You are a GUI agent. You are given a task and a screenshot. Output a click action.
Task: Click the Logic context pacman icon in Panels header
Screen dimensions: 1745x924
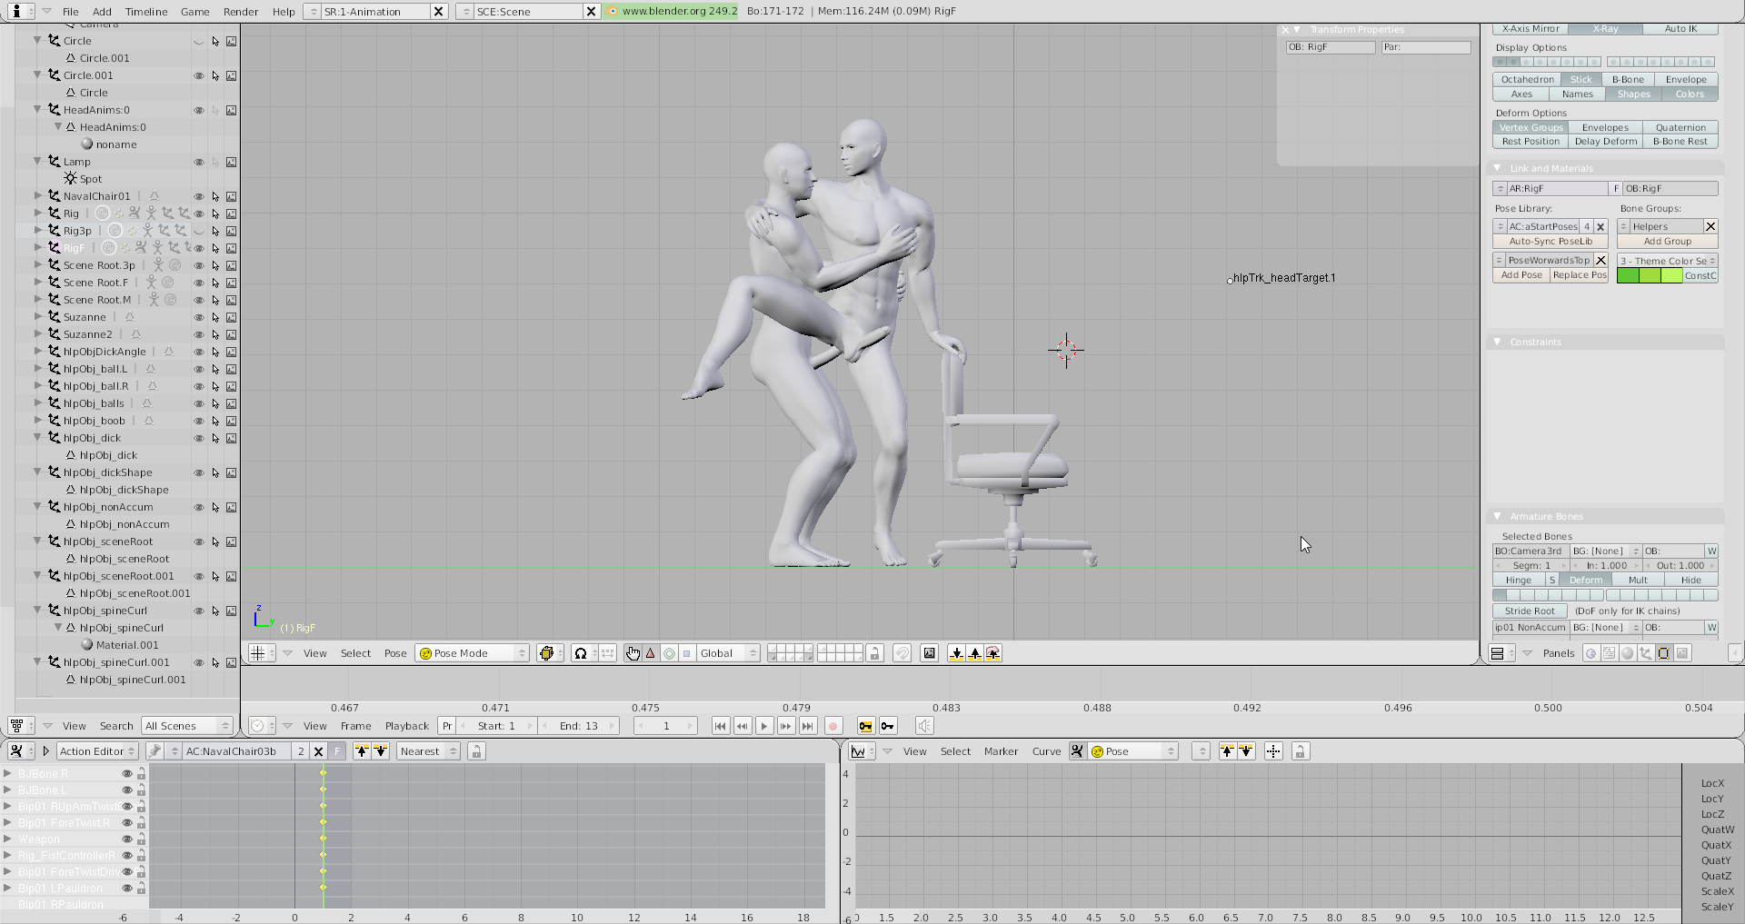pyautogui.click(x=1590, y=653)
